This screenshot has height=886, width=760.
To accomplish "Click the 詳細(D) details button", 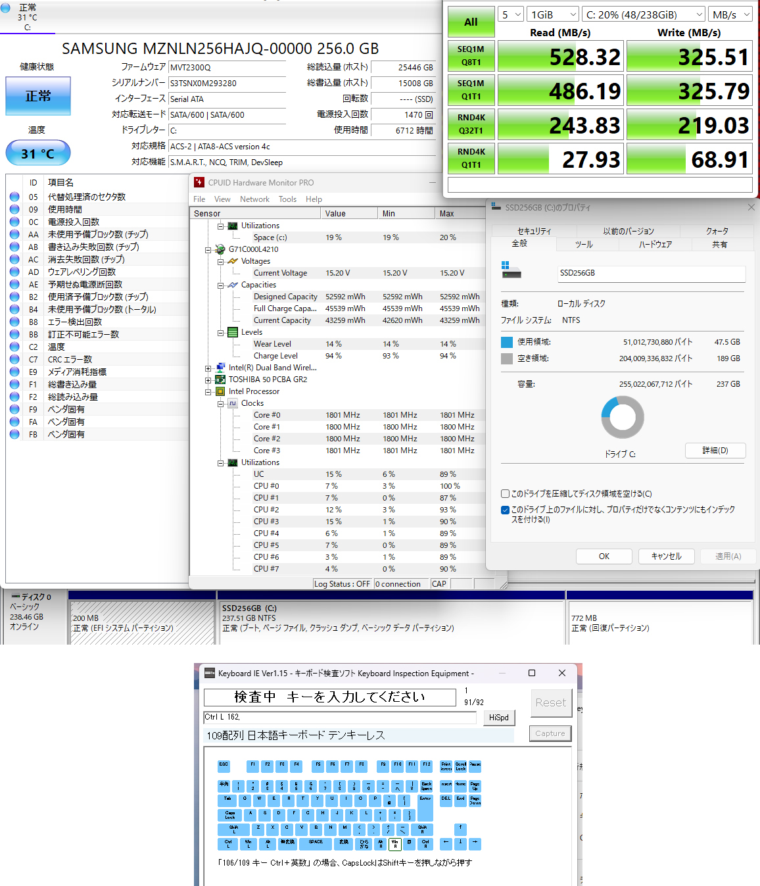I will [x=715, y=451].
